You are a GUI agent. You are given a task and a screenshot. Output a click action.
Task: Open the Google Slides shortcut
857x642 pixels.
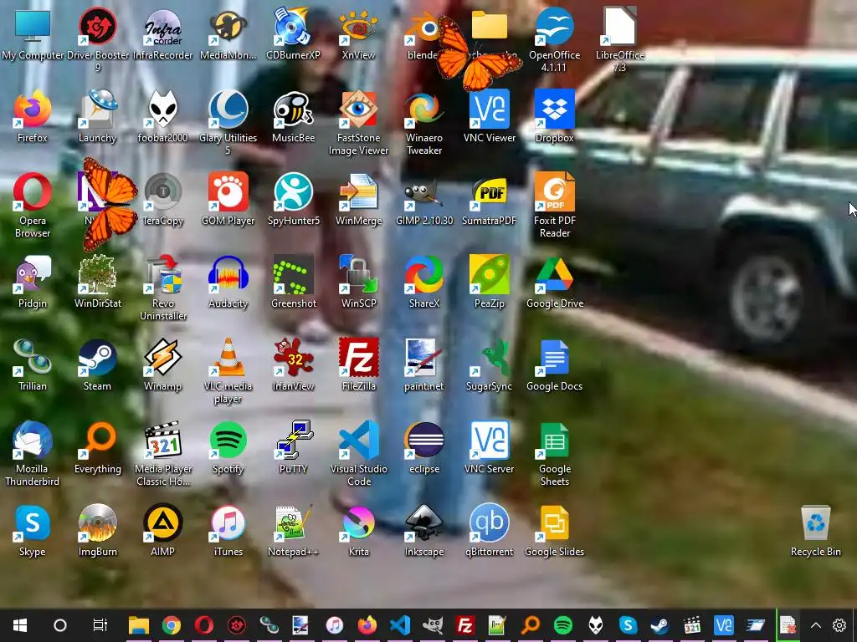(x=554, y=531)
